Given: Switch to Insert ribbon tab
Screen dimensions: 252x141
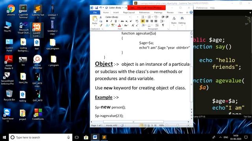Looking at the screenshot, I should 116,12.
